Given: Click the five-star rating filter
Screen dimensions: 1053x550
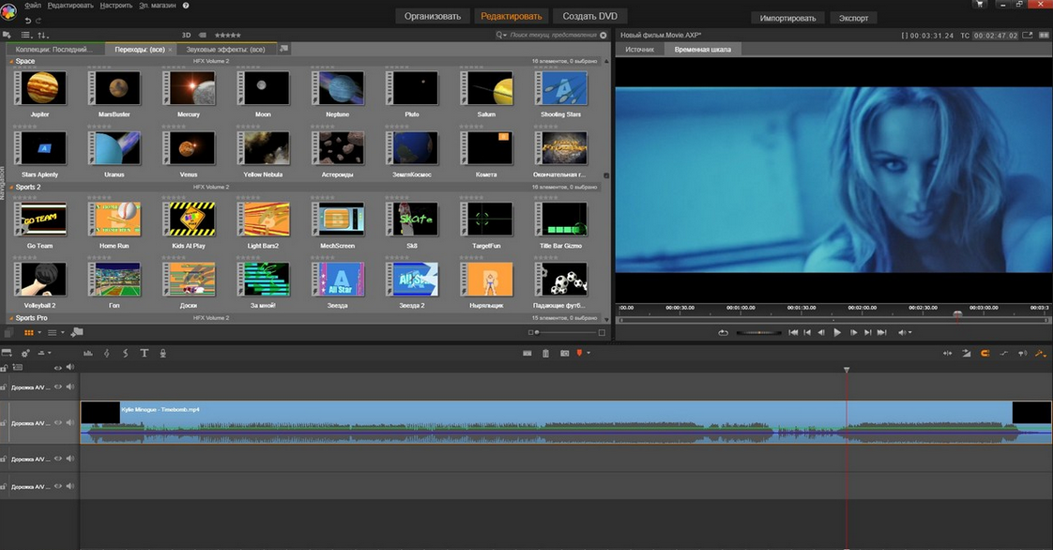Looking at the screenshot, I should coord(228,35).
